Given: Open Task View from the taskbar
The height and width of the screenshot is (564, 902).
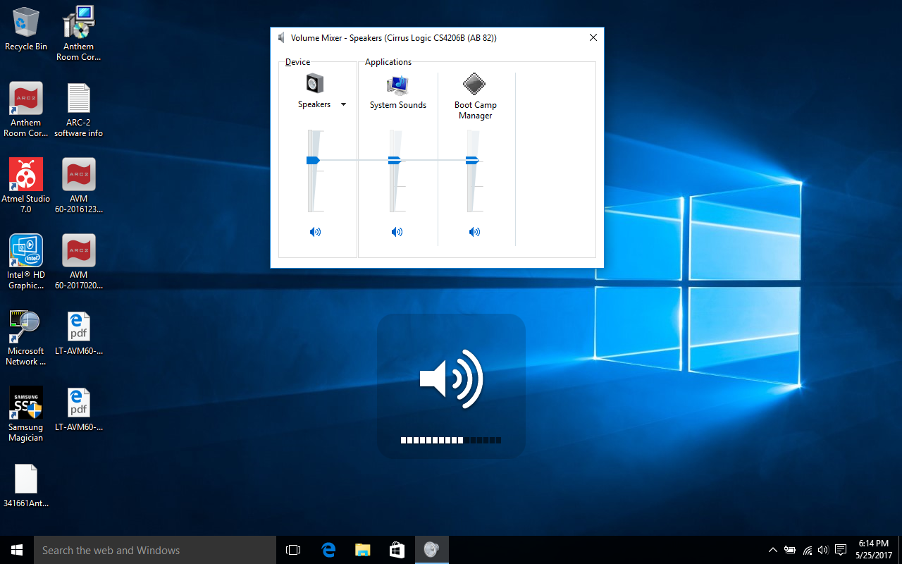Looking at the screenshot, I should tap(293, 550).
